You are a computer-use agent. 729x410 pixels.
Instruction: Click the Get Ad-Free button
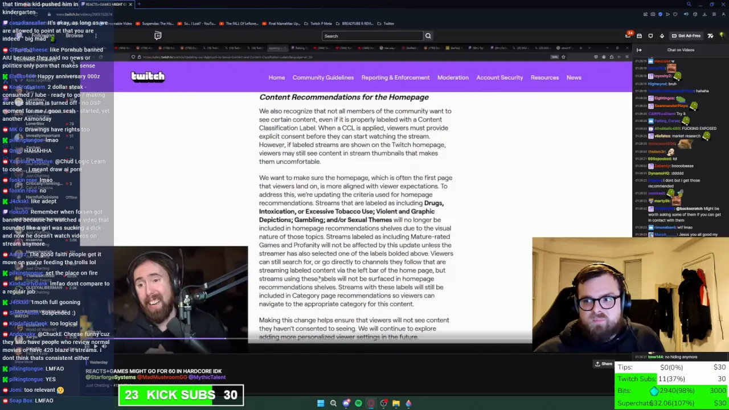tap(687, 36)
